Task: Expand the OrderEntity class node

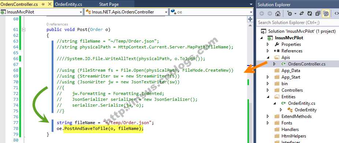Action: tap(281, 110)
